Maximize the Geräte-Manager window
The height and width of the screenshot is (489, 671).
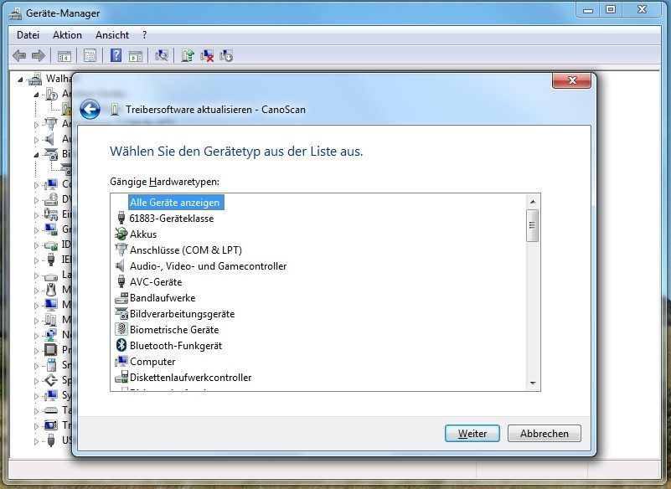point(611,9)
